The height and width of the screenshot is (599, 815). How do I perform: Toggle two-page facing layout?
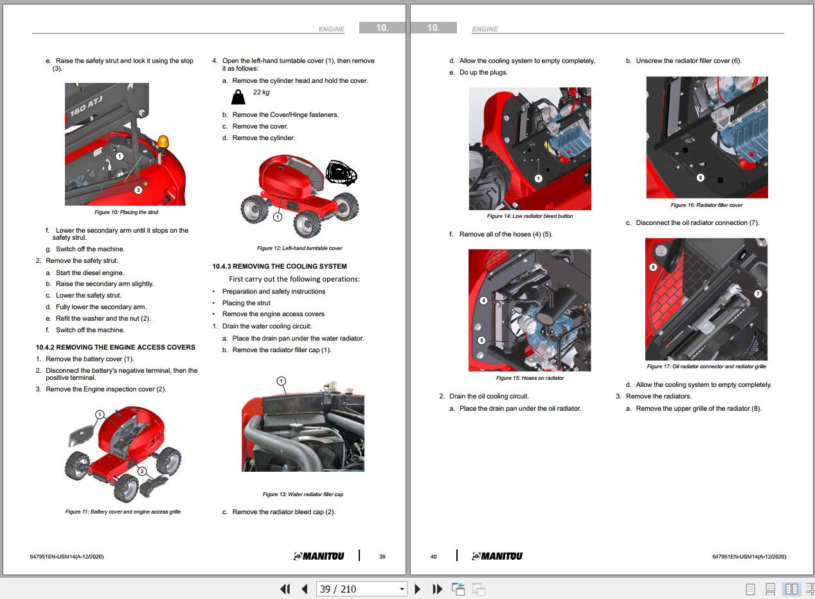click(x=791, y=589)
